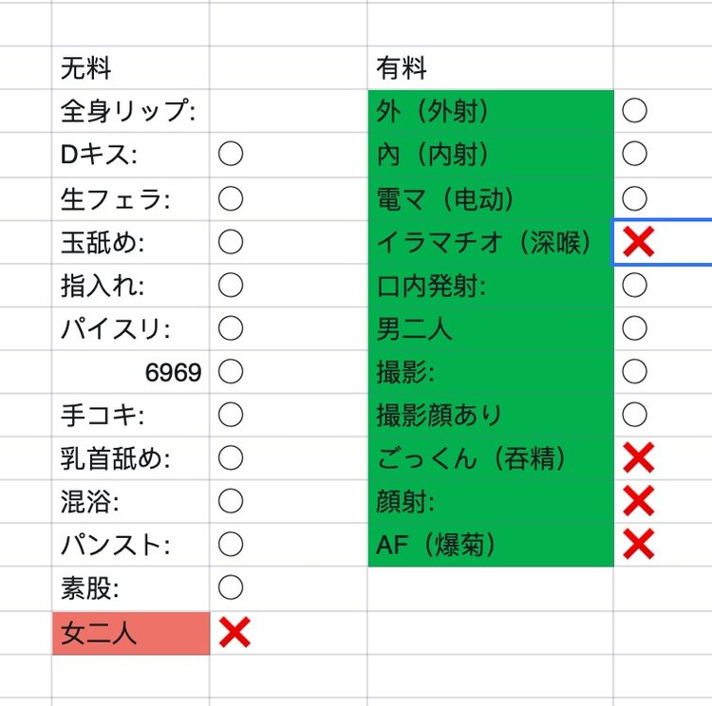Select the green "撮影顔あり" cell
Screen dimensions: 712x706
490,415
